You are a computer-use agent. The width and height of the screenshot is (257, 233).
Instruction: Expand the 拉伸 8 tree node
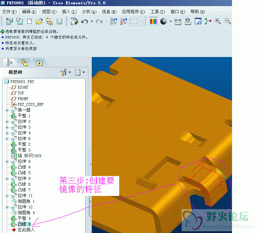pos(7,161)
